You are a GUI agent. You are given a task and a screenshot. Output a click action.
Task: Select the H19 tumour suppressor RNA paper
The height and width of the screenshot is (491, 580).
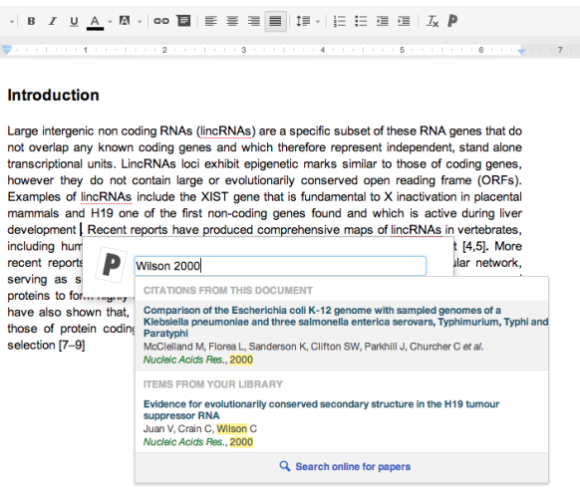coord(342,422)
